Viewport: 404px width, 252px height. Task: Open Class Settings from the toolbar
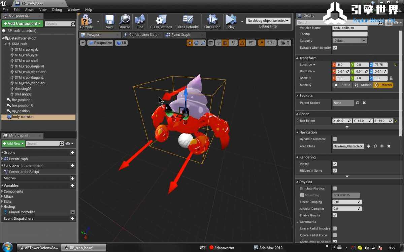[x=161, y=22]
